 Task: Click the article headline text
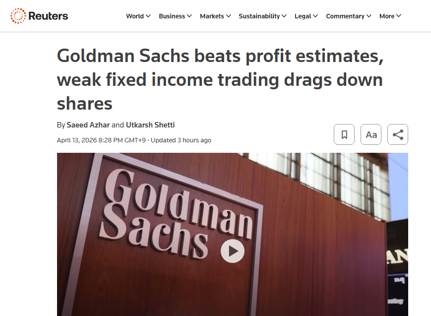(220, 79)
